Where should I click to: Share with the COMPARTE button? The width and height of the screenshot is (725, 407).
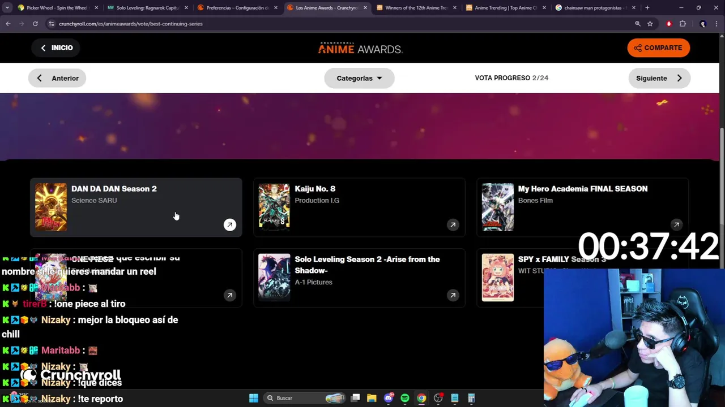click(x=658, y=47)
